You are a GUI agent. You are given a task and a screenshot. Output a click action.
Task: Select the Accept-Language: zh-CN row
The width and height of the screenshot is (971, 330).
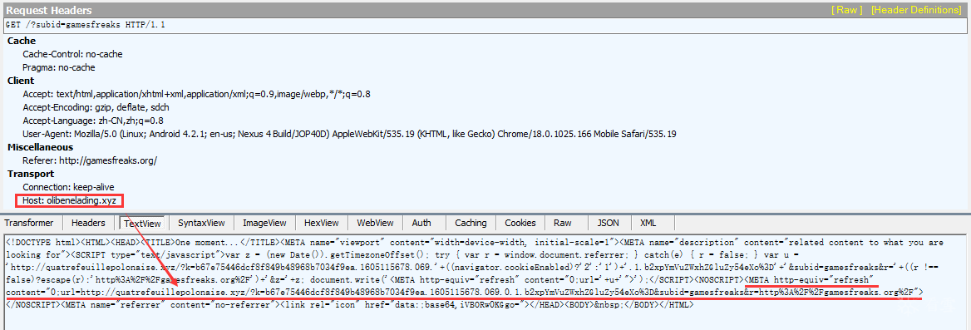[x=93, y=121]
